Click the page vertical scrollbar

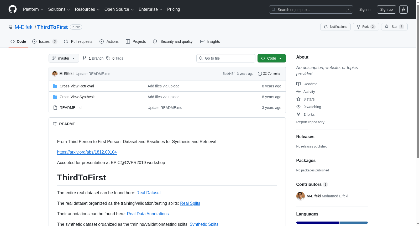click(418, 81)
